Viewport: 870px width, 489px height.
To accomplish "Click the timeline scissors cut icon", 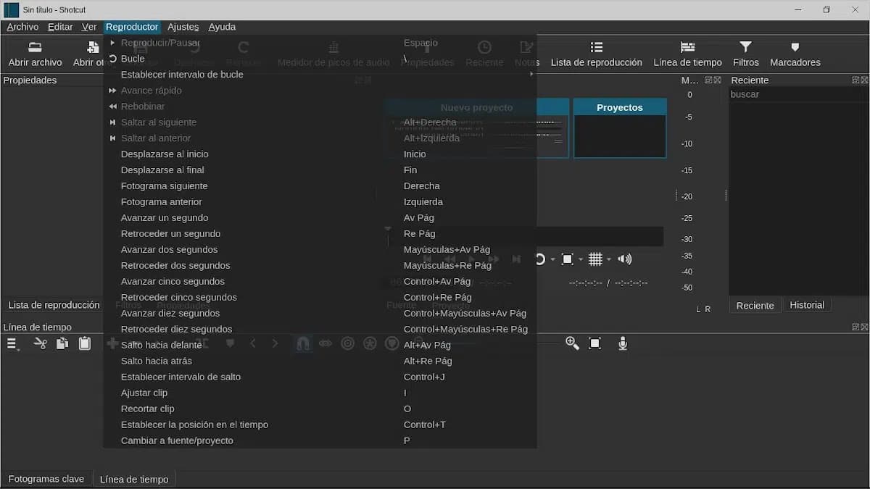I will click(x=40, y=343).
